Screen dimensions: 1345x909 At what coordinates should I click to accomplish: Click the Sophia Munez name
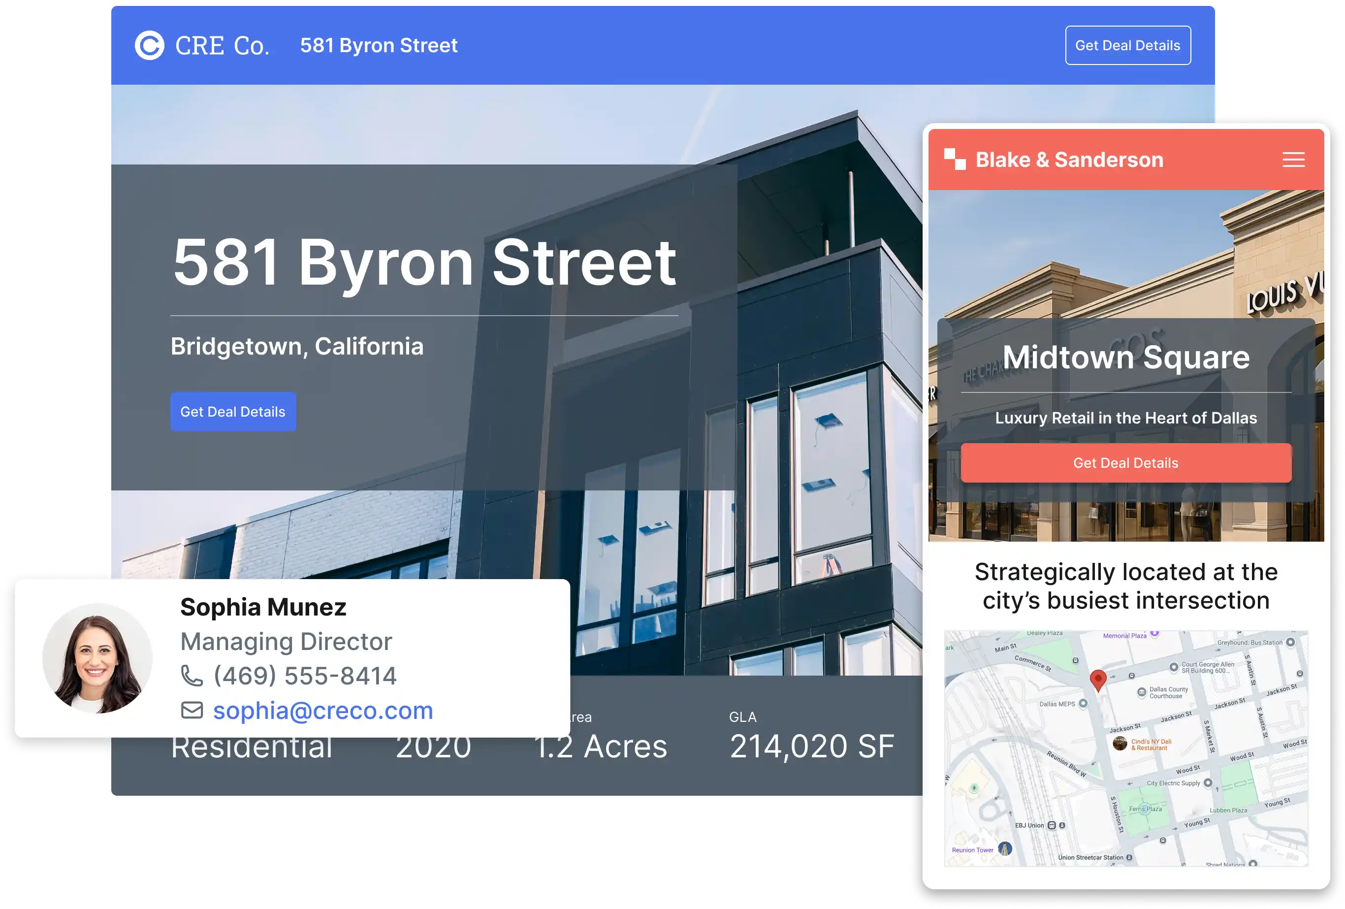263,607
